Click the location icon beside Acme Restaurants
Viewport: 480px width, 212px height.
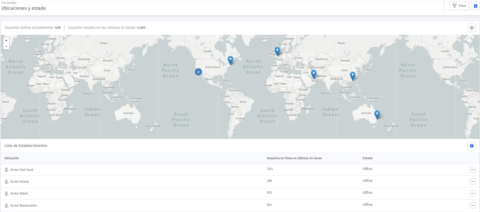pos(6,206)
